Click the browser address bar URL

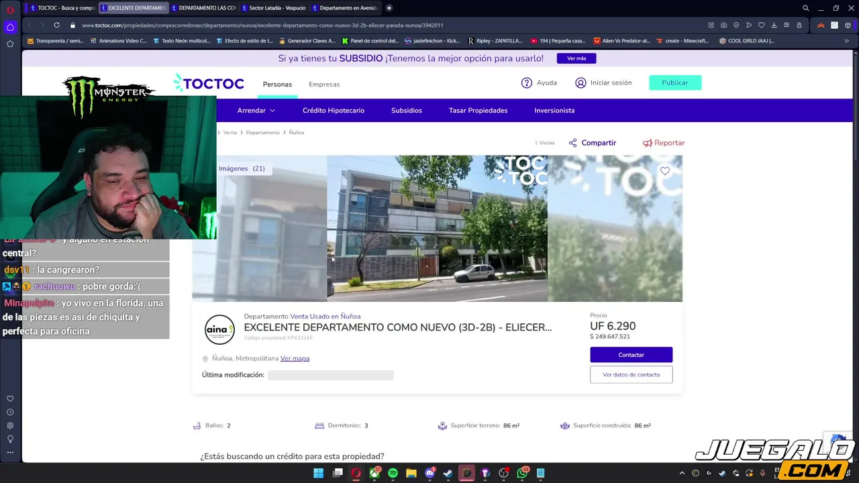coord(262,25)
